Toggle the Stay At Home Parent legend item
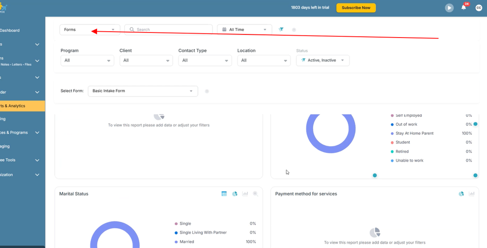Image resolution: width=487 pixels, height=248 pixels. click(412, 134)
